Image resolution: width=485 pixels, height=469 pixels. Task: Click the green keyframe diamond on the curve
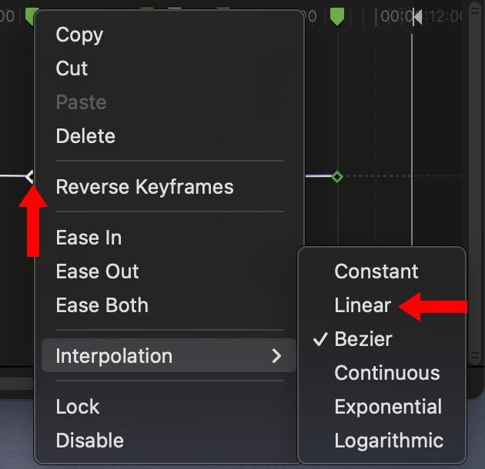click(x=336, y=177)
